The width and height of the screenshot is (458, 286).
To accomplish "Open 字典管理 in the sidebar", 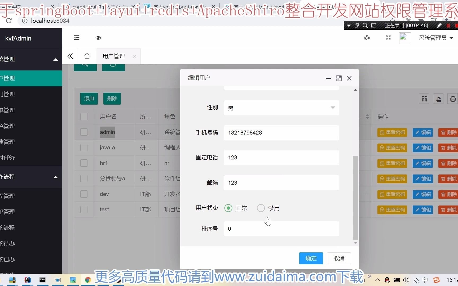I will (x=31, y=142).
